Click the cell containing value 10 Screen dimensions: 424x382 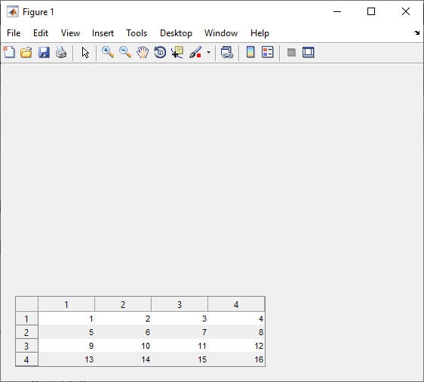[123, 346]
